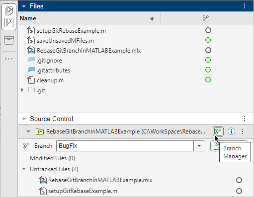The image size is (254, 197).
Task: Select setupGitRebaseExample.m in Files list
Action: (71, 31)
